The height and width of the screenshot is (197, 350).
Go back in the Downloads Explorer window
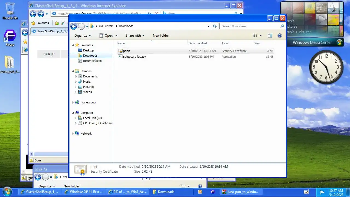(74, 26)
